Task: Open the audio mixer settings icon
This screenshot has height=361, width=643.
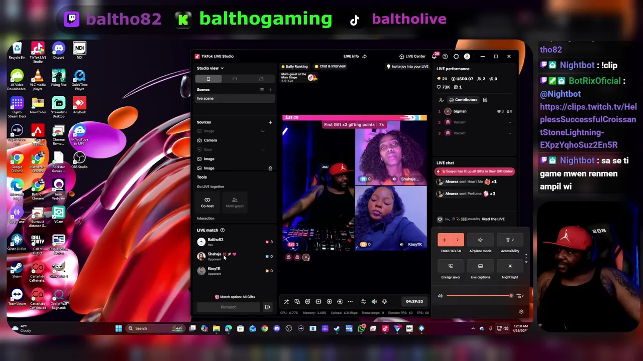Action: [x=364, y=302]
